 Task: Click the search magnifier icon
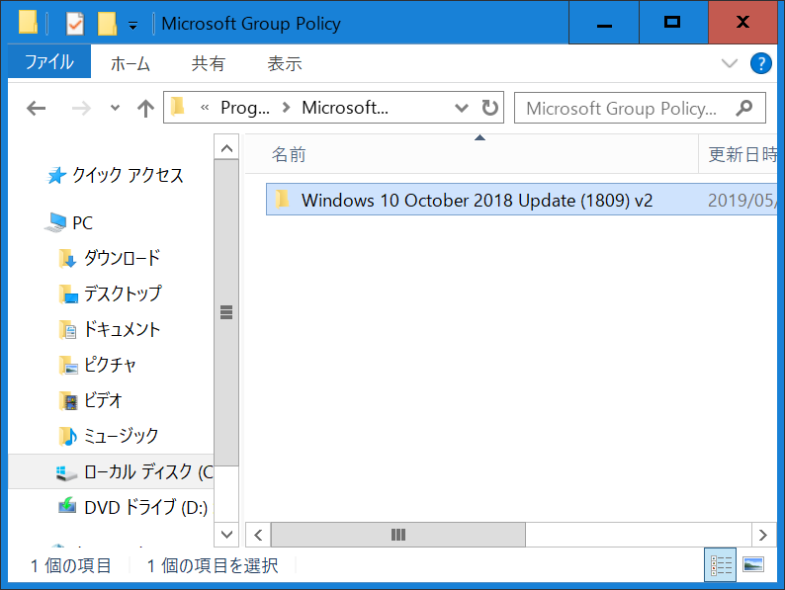(744, 108)
